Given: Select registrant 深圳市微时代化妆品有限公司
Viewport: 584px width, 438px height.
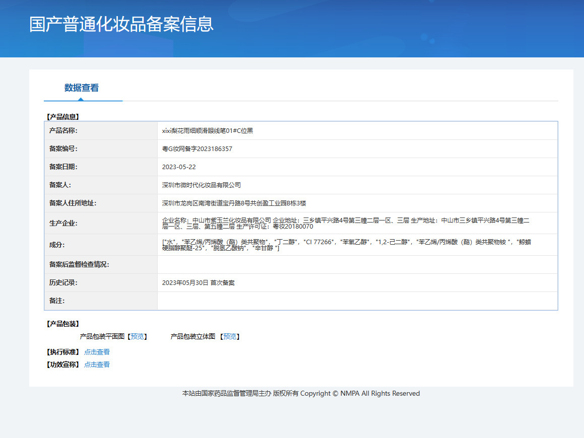Looking at the screenshot, I should pyautogui.click(x=202, y=185).
